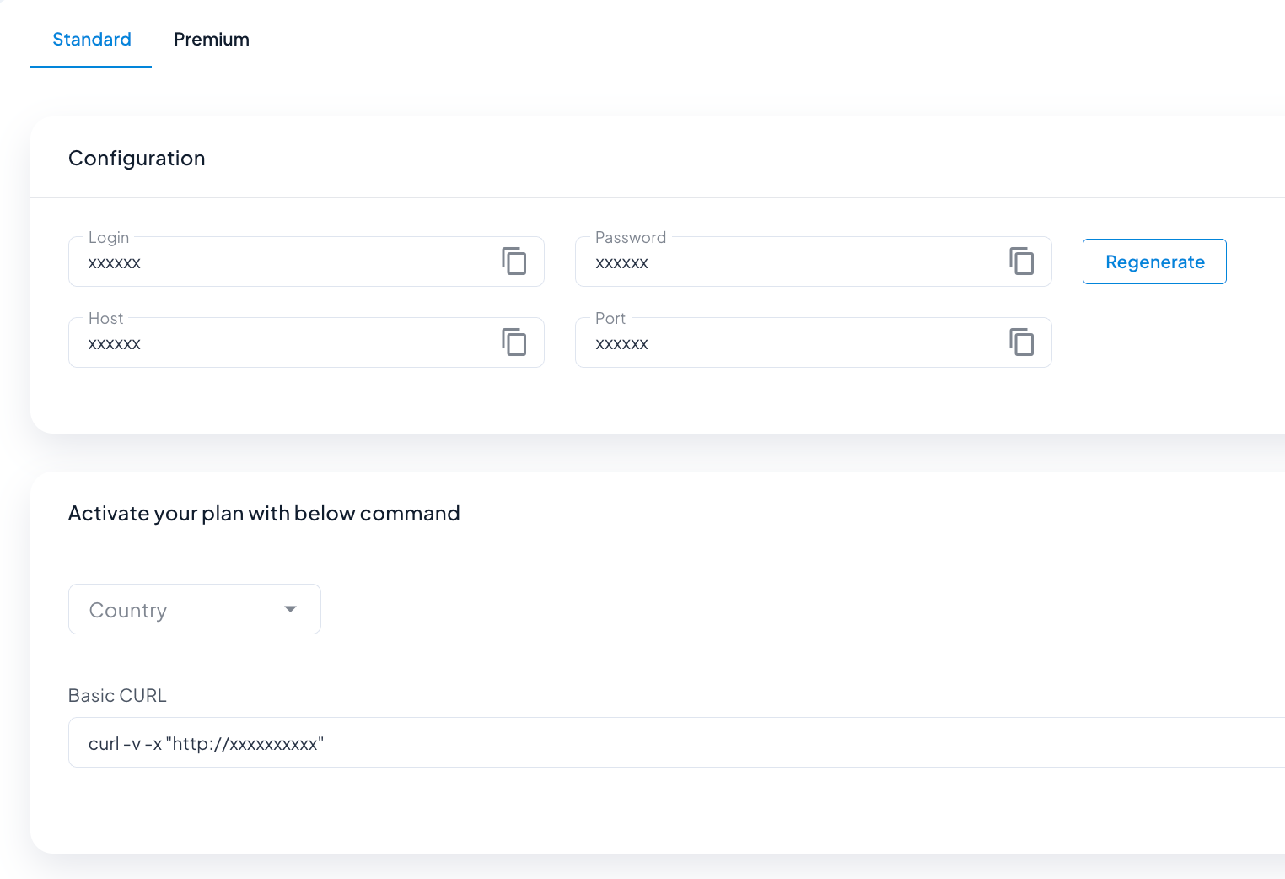1285x879 pixels.
Task: Click the Password field label
Action: tap(631, 238)
